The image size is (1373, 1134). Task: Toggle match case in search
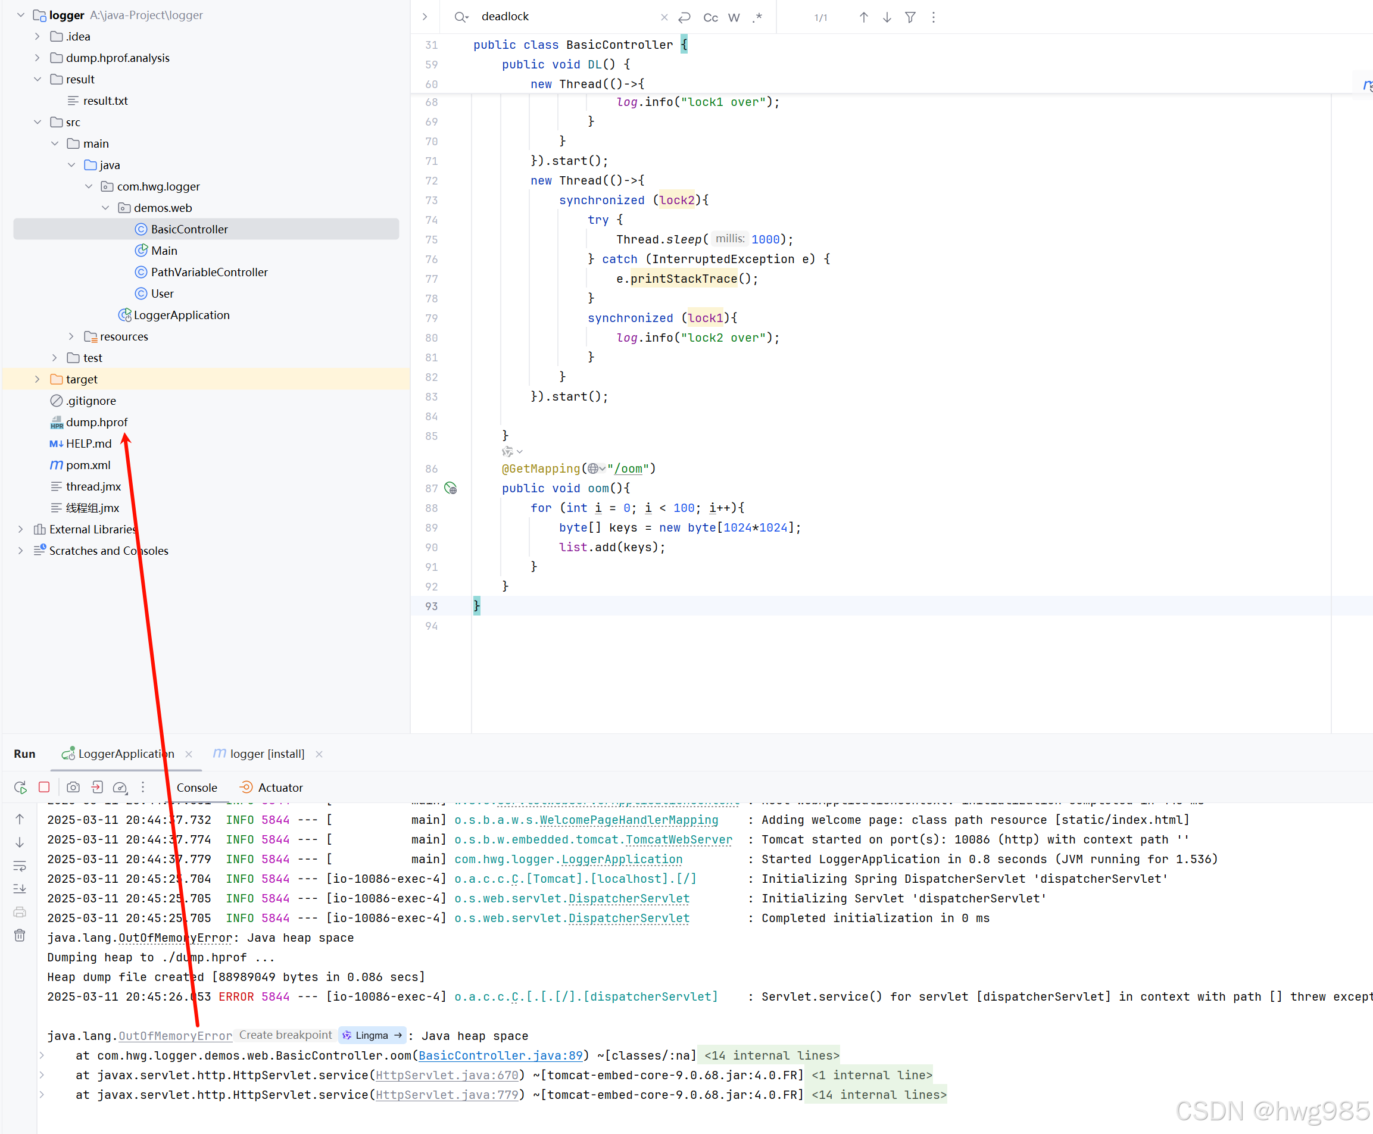tap(710, 18)
